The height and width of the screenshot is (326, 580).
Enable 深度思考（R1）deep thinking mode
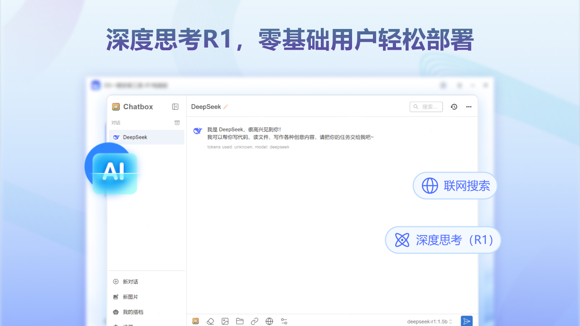442,240
